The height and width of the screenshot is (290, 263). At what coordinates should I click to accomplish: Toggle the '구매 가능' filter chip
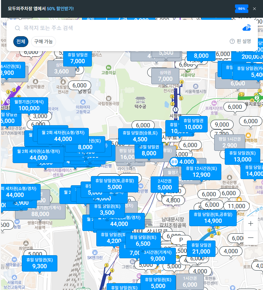click(43, 42)
